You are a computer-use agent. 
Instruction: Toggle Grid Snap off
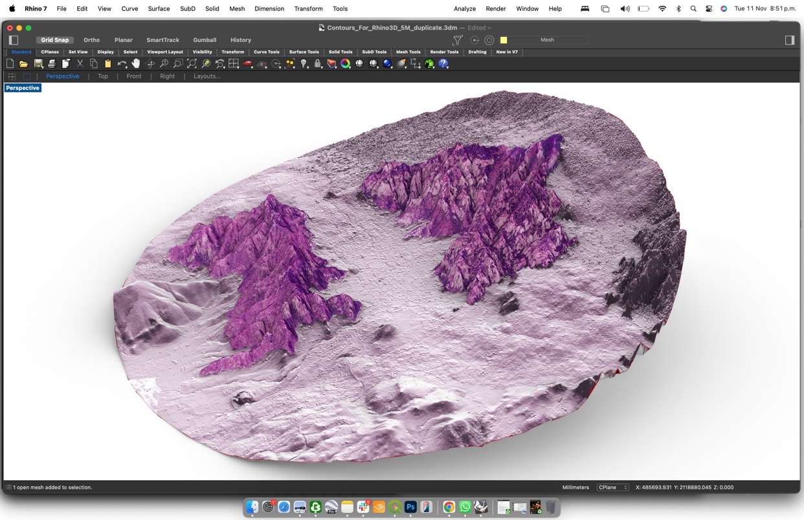pyautogui.click(x=55, y=40)
